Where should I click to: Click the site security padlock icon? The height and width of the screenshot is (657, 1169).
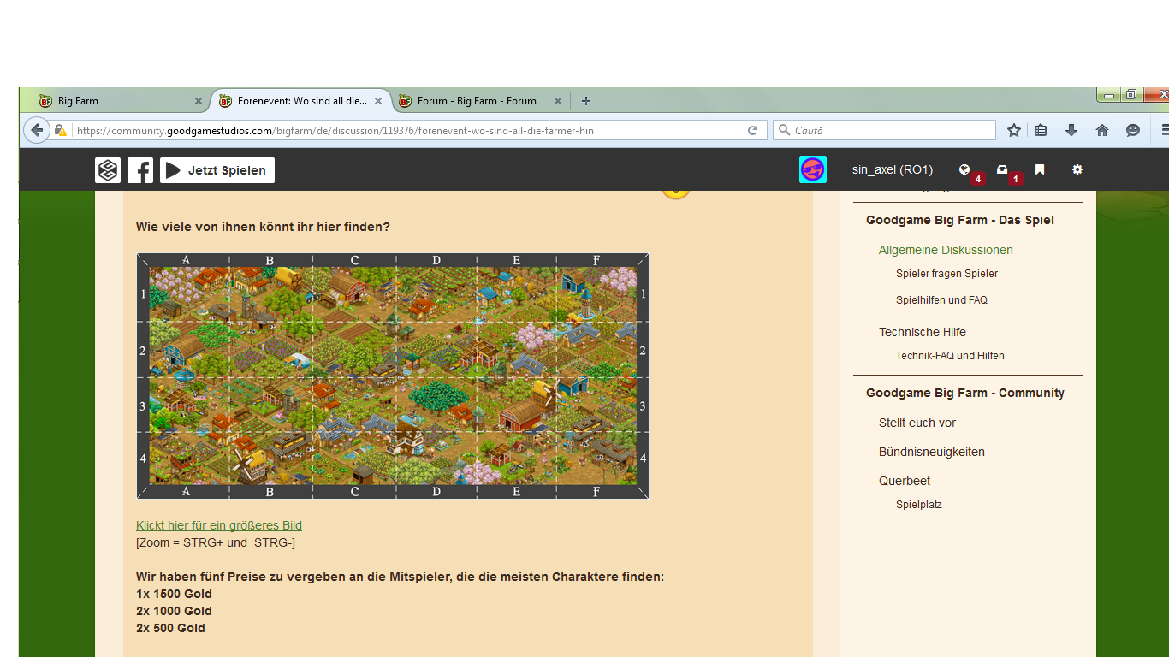point(60,130)
